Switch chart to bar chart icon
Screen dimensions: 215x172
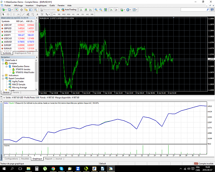tap(81, 10)
